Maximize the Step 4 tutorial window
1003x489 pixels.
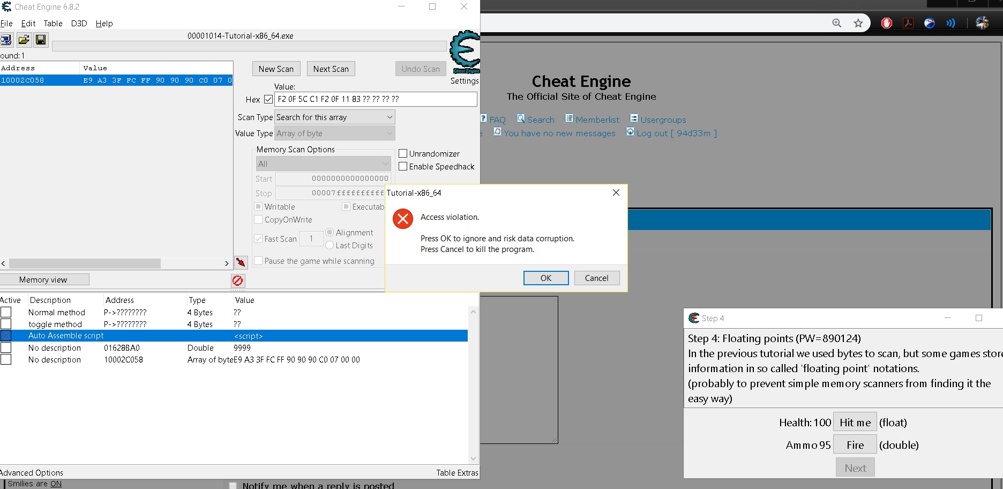(979, 318)
